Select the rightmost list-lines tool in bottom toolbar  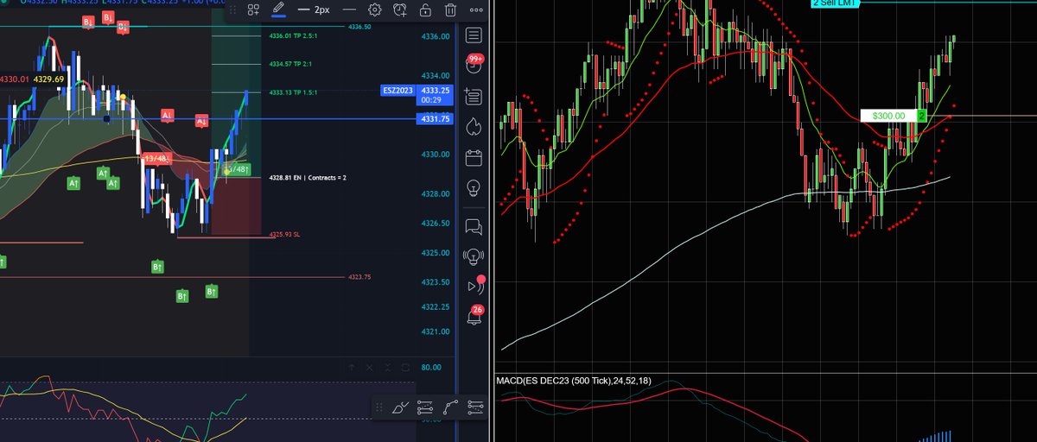[474, 407]
